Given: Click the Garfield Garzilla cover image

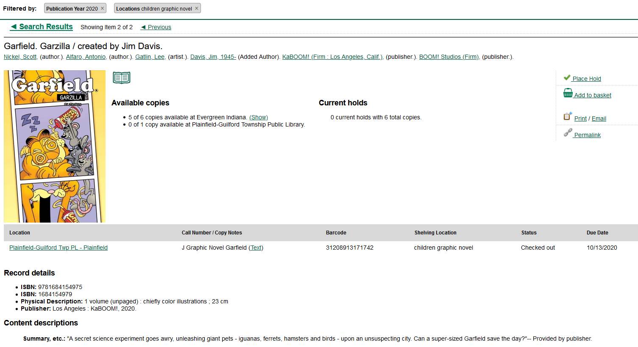Looking at the screenshot, I should click(x=55, y=146).
